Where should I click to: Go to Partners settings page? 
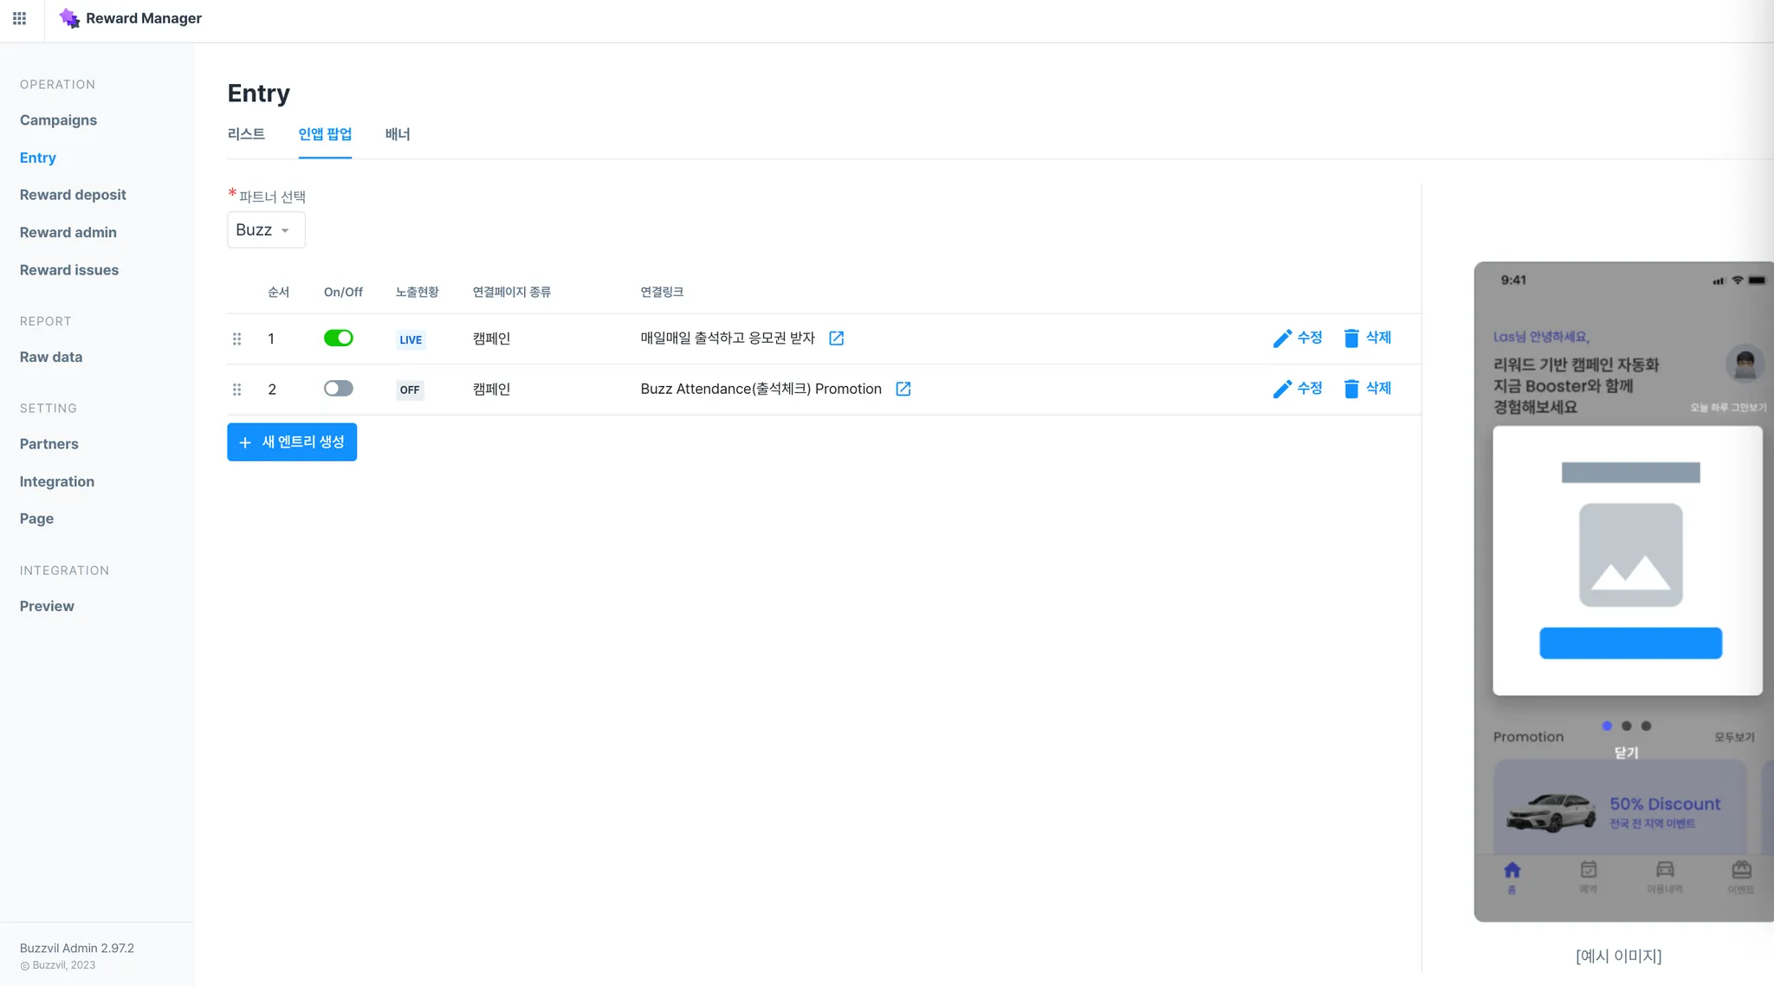tap(49, 444)
